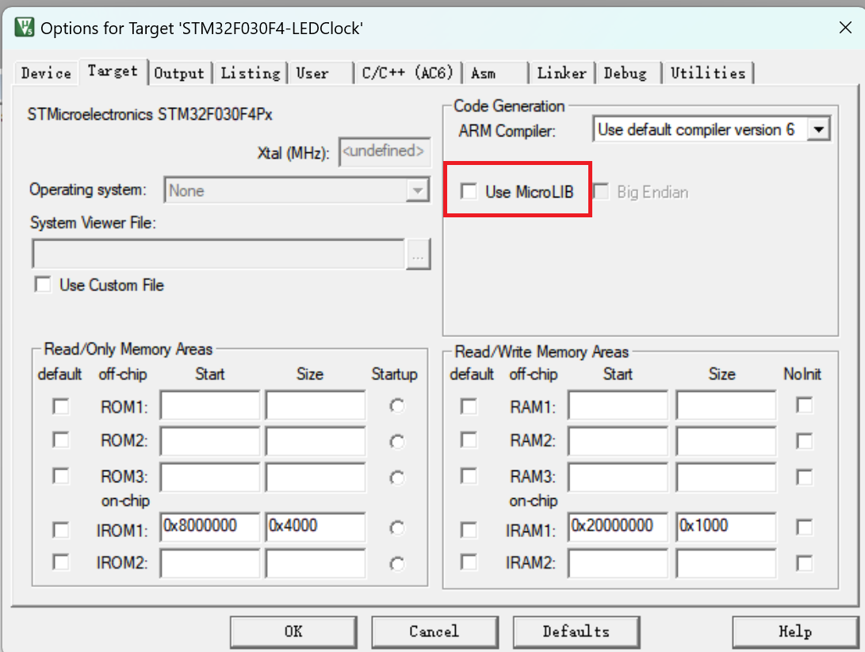Toggle the Big Endian checkbox
The width and height of the screenshot is (865, 652).
point(601,192)
